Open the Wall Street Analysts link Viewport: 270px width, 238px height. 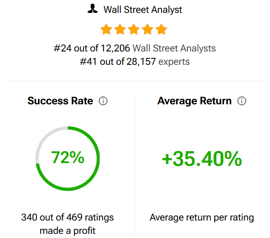point(174,48)
